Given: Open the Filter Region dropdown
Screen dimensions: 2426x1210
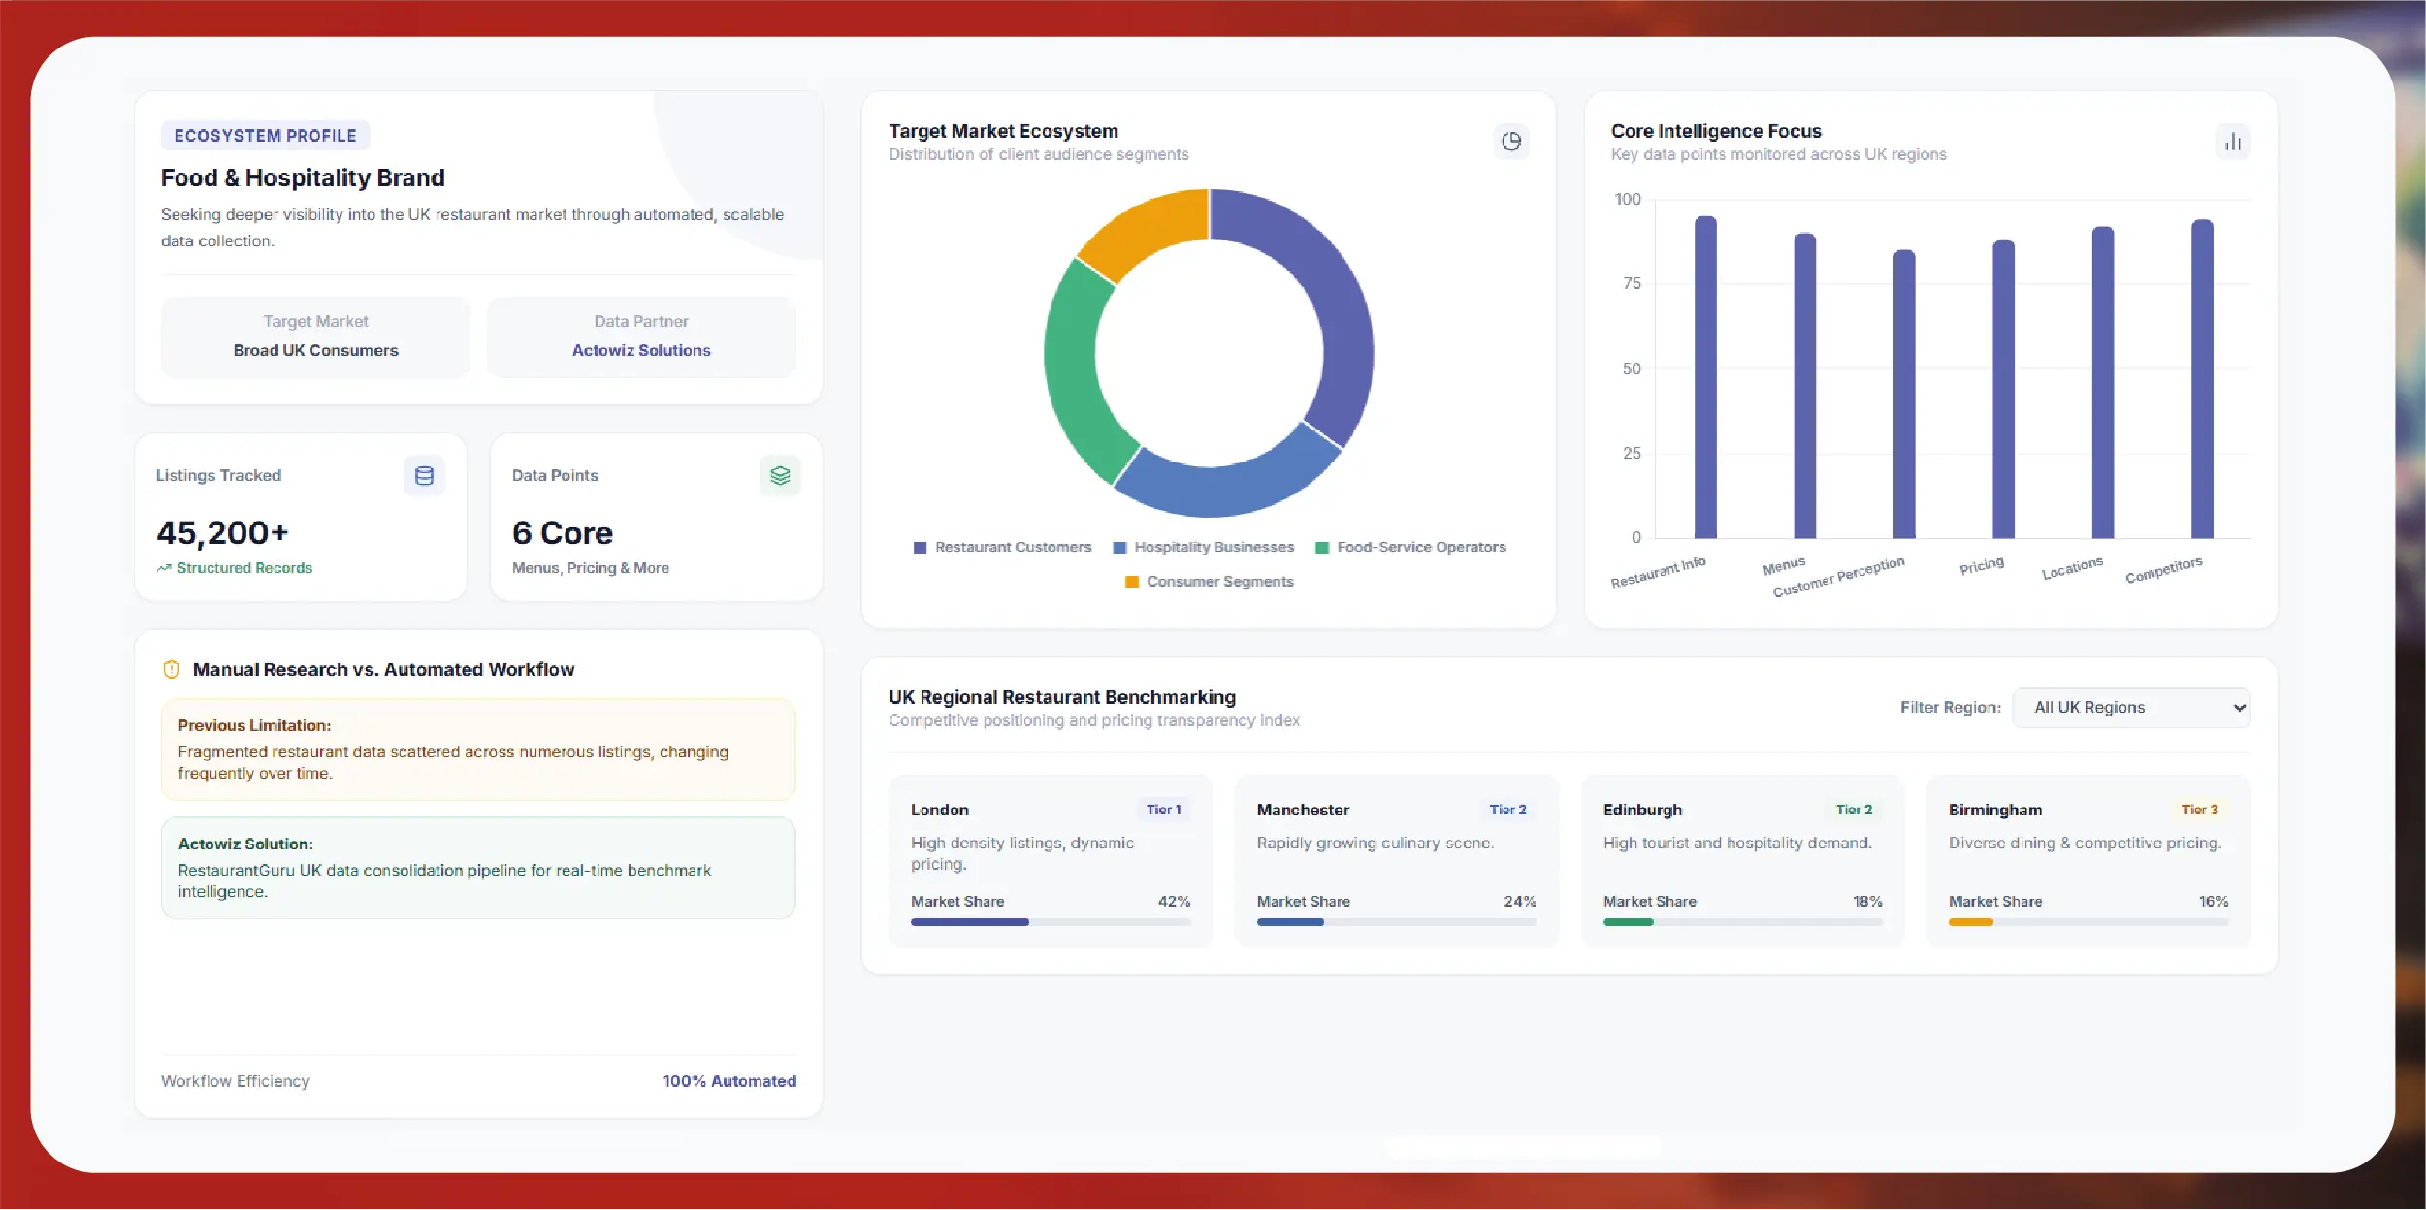Looking at the screenshot, I should (x=2131, y=708).
